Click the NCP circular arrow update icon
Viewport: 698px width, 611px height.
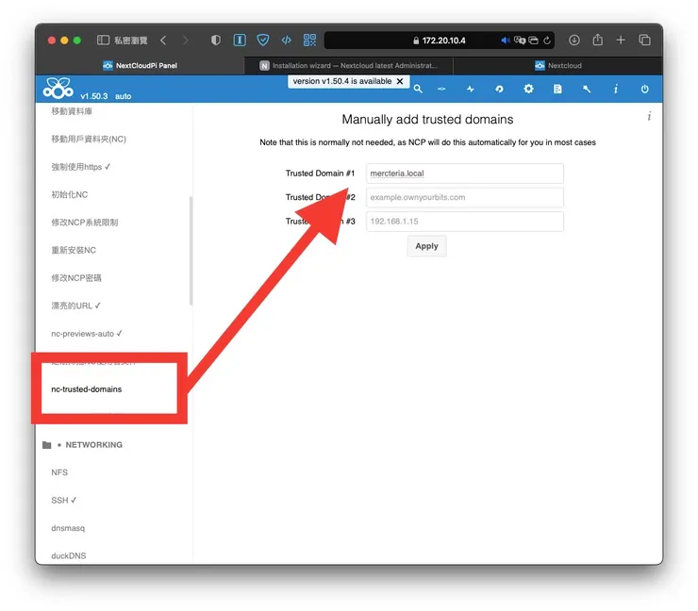[499, 89]
